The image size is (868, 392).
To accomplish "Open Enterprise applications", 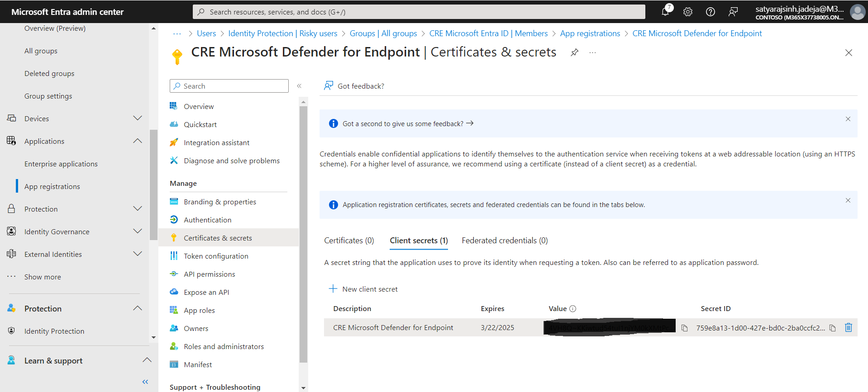I will pyautogui.click(x=61, y=164).
